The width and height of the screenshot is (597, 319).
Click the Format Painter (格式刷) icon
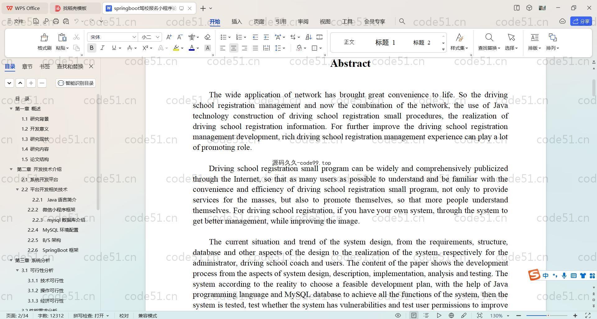(44, 38)
